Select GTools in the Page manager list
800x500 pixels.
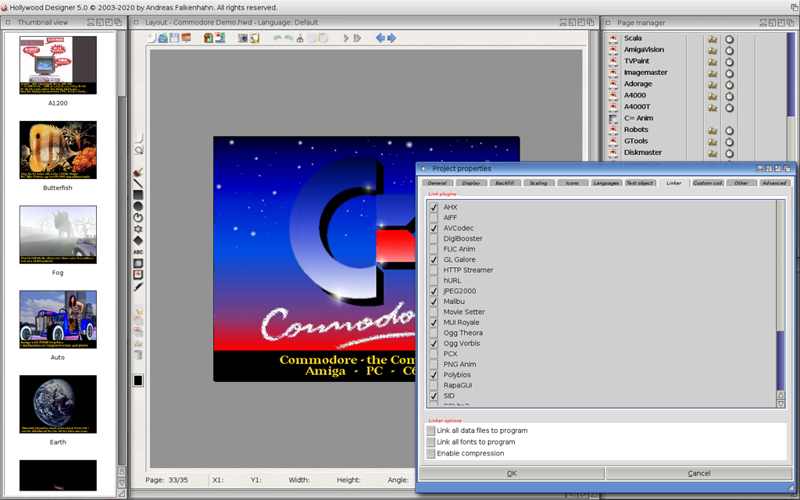[697, 141]
